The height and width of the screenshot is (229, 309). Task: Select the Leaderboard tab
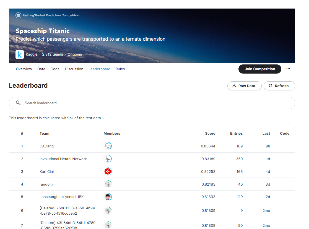pyautogui.click(x=99, y=69)
